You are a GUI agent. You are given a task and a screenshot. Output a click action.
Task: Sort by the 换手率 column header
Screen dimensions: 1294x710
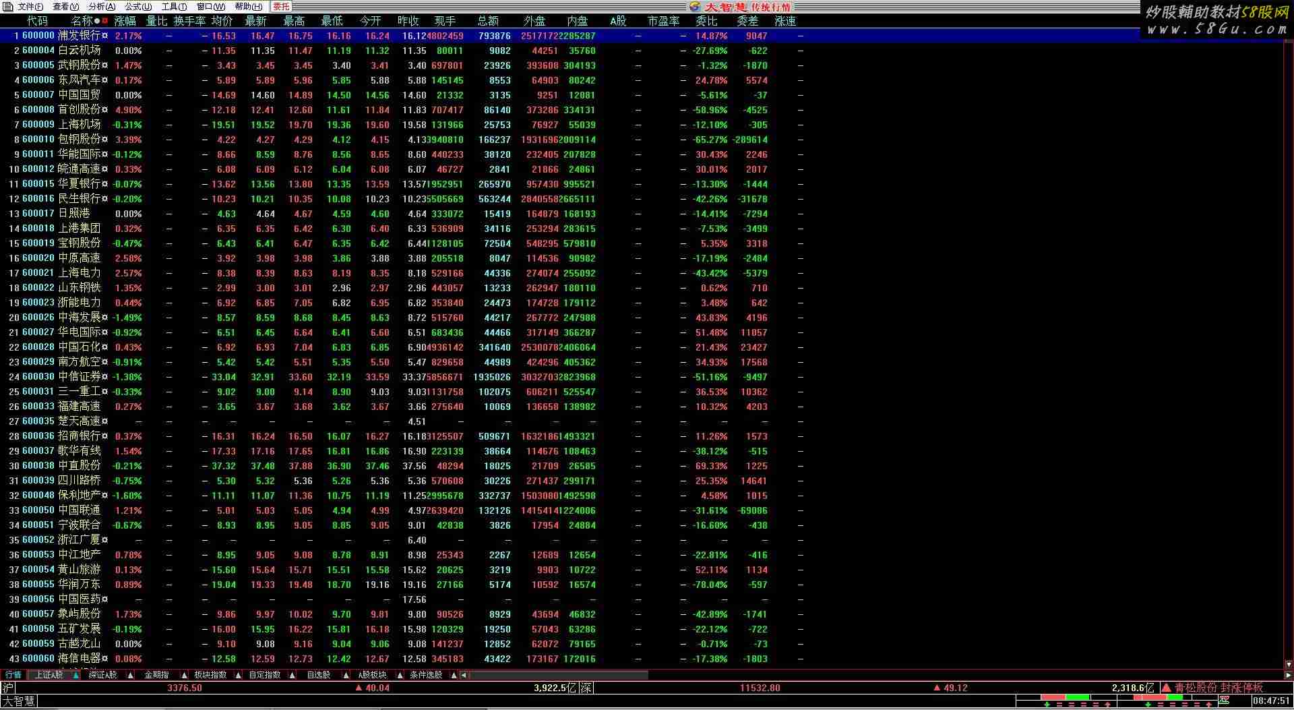(x=189, y=21)
